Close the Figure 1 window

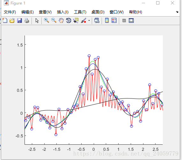172,3
